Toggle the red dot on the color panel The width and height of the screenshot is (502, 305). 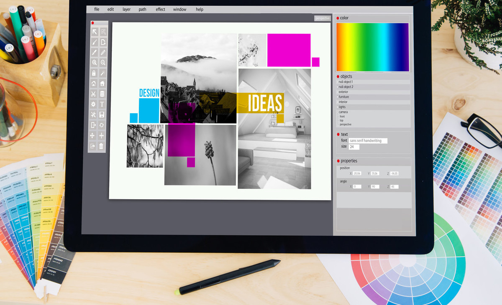point(338,18)
